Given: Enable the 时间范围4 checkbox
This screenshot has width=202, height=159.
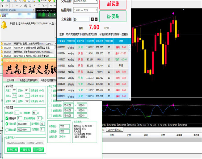Looking at the screenshot, I should point(50,105).
